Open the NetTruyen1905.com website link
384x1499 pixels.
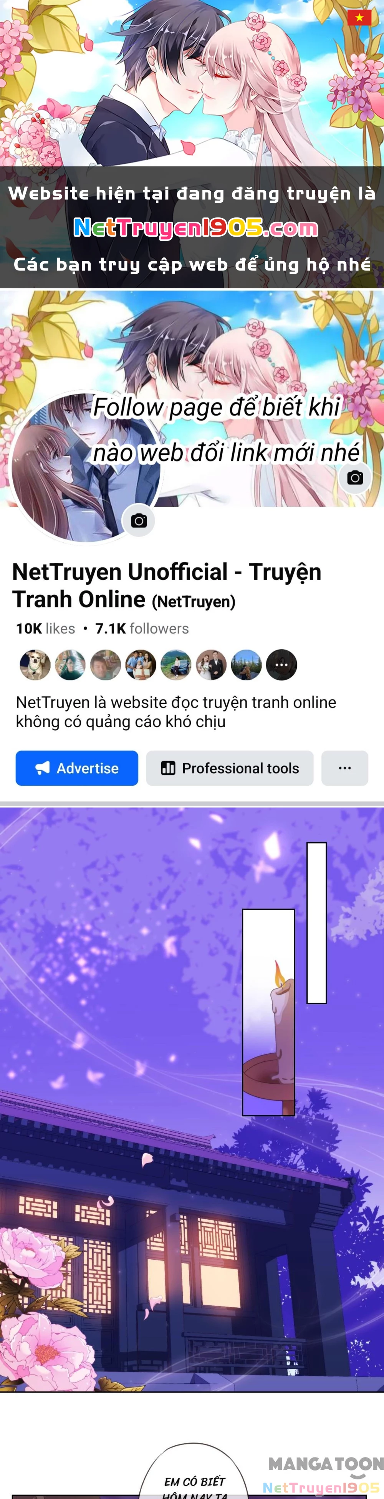(195, 228)
